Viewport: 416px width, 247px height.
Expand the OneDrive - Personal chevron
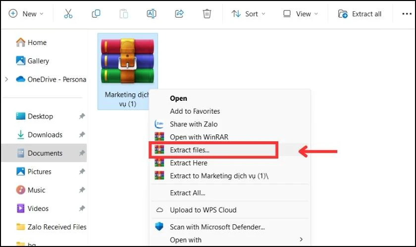[x=6, y=80]
